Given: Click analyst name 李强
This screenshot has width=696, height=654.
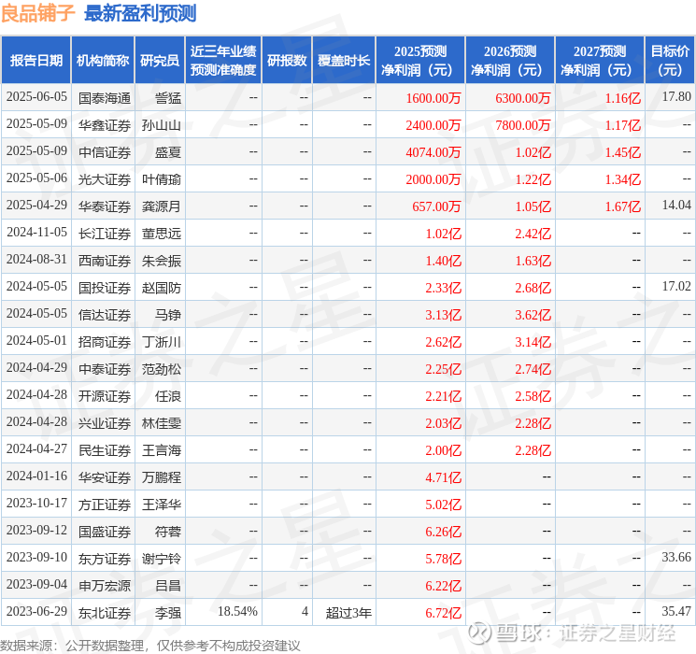Looking at the screenshot, I should (x=168, y=613).
